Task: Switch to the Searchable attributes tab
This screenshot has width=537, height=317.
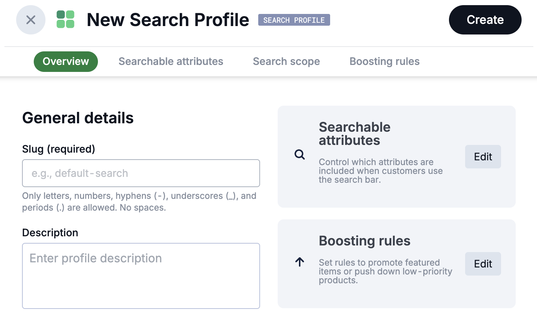Action: click(171, 61)
